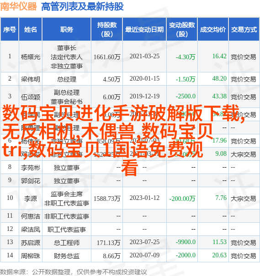Select the date 2021-03-25 cell
The image size is (260, 276).
pyautogui.click(x=144, y=56)
